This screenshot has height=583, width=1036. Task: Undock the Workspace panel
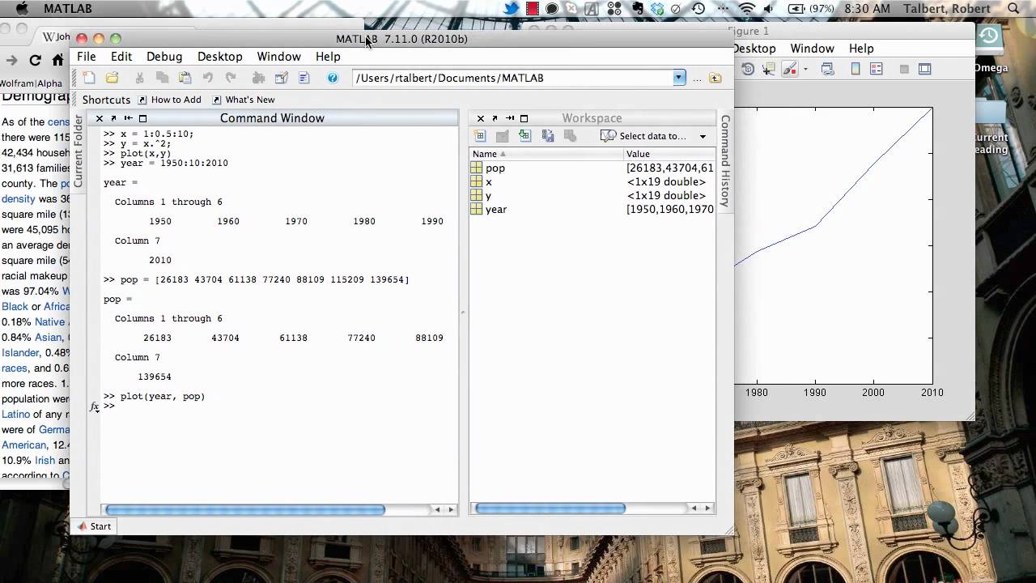(495, 118)
